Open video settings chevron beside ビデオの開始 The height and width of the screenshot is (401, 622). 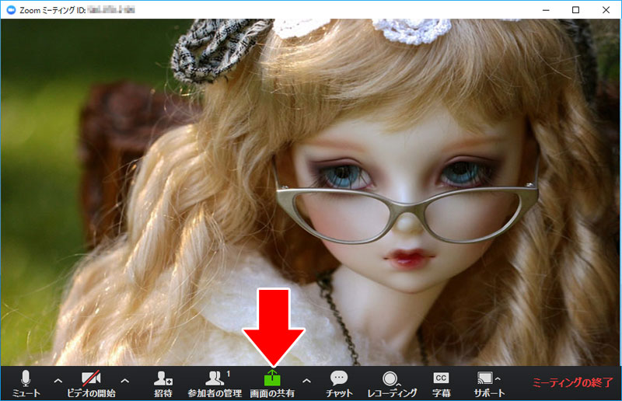(x=124, y=380)
